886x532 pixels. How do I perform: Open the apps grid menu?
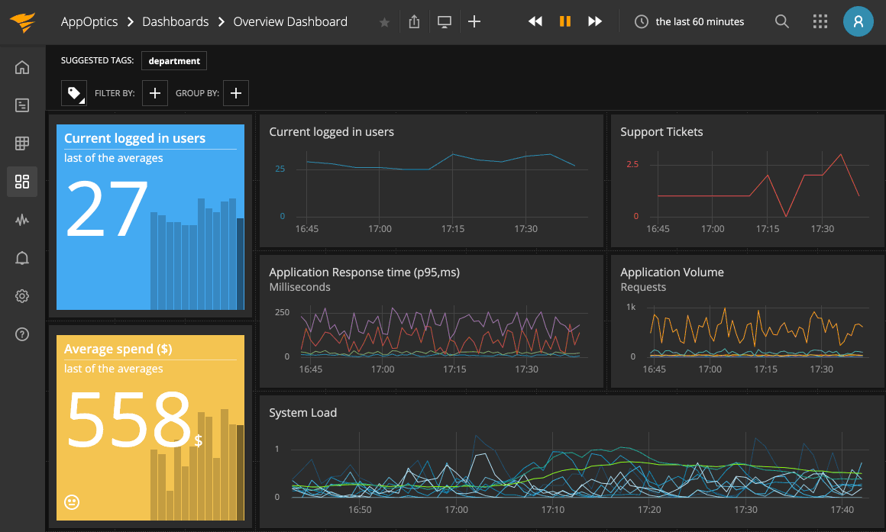point(820,21)
